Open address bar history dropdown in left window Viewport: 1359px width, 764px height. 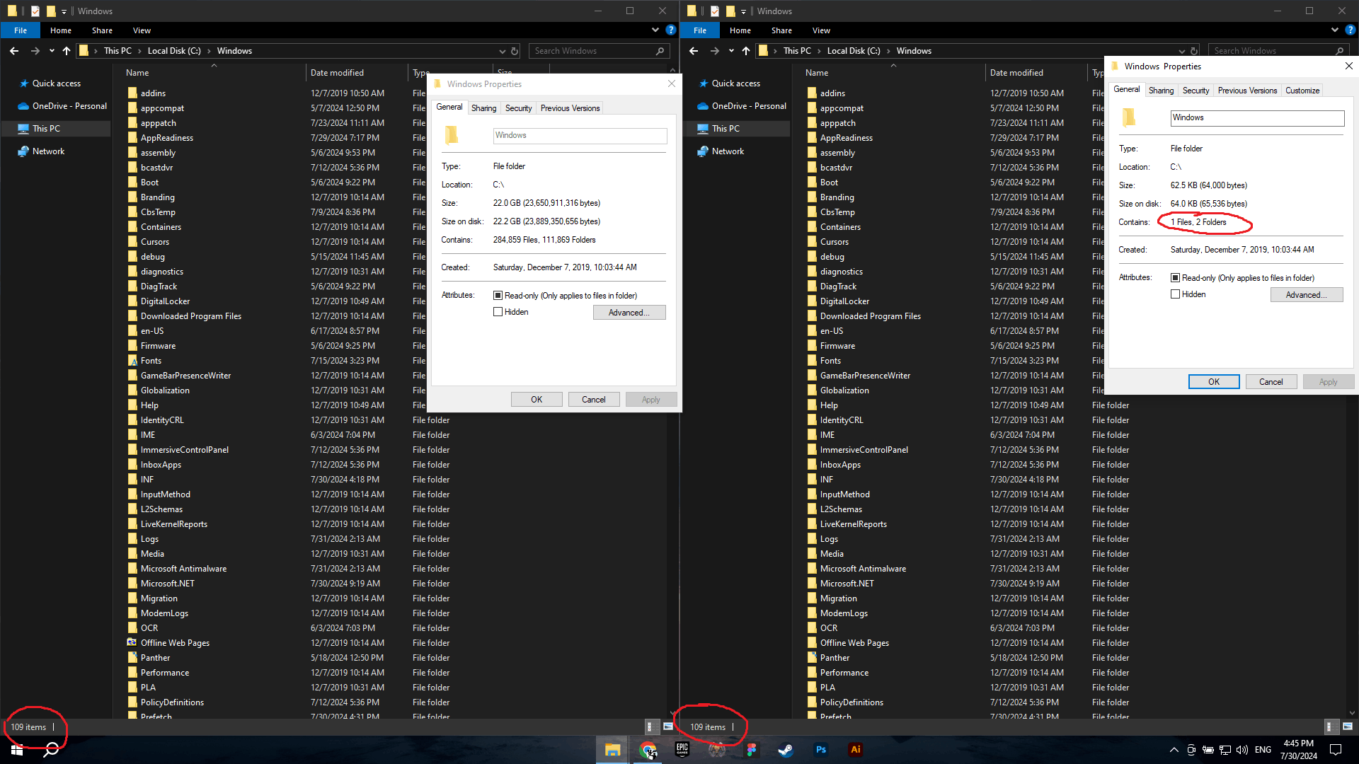coord(502,51)
